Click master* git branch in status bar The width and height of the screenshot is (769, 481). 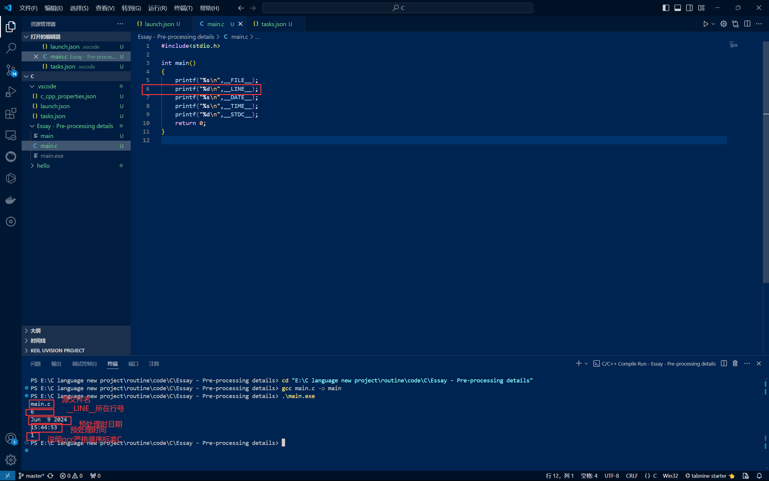31,476
